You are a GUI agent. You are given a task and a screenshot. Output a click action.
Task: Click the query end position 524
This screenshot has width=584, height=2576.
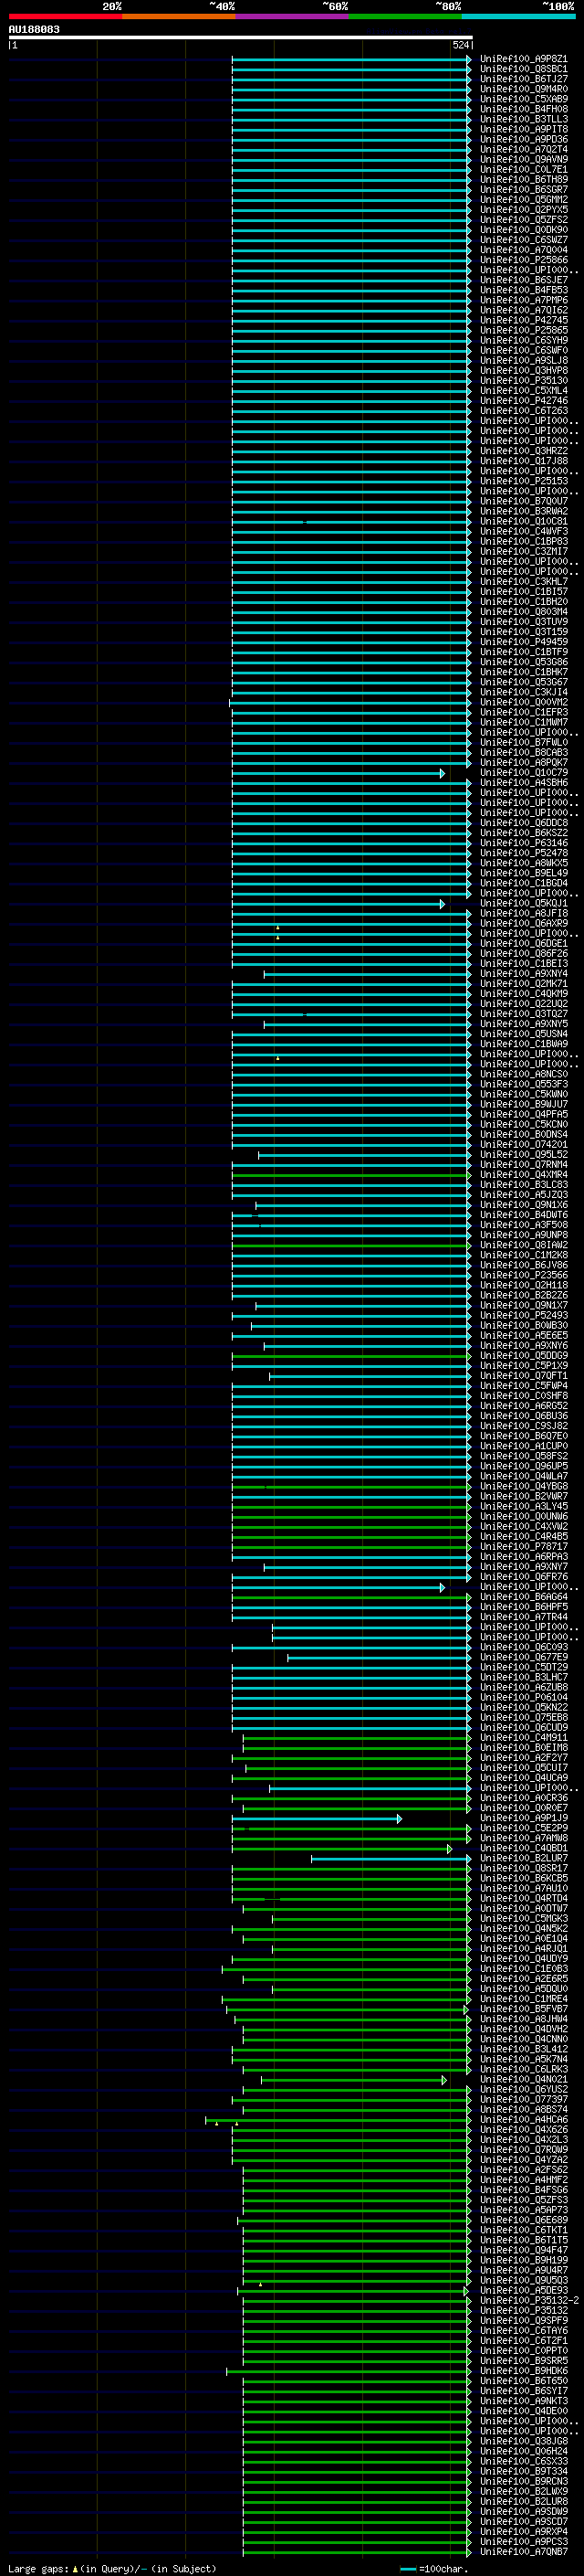[460, 45]
